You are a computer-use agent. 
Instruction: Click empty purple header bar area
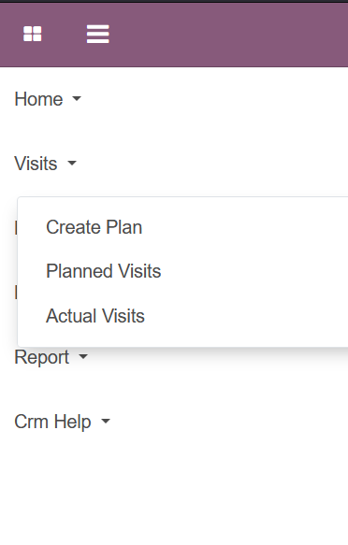(229, 35)
